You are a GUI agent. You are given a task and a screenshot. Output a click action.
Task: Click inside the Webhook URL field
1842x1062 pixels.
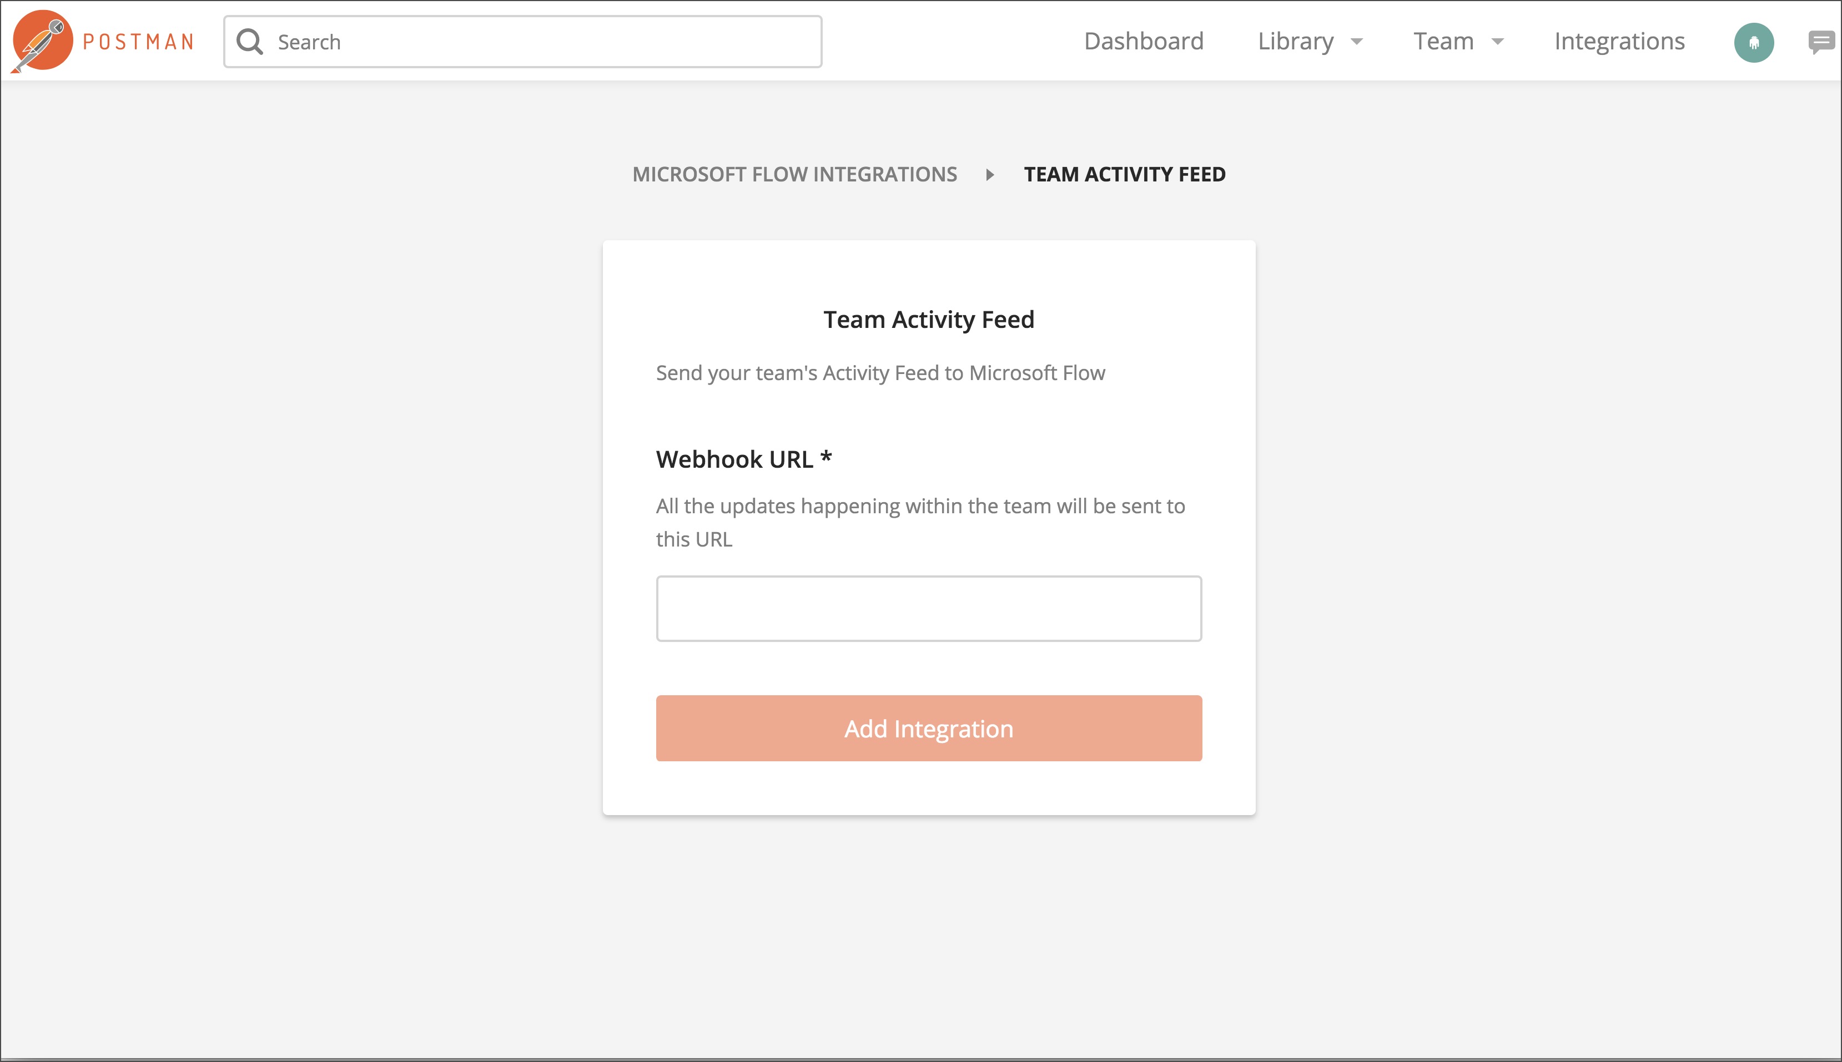[928, 608]
